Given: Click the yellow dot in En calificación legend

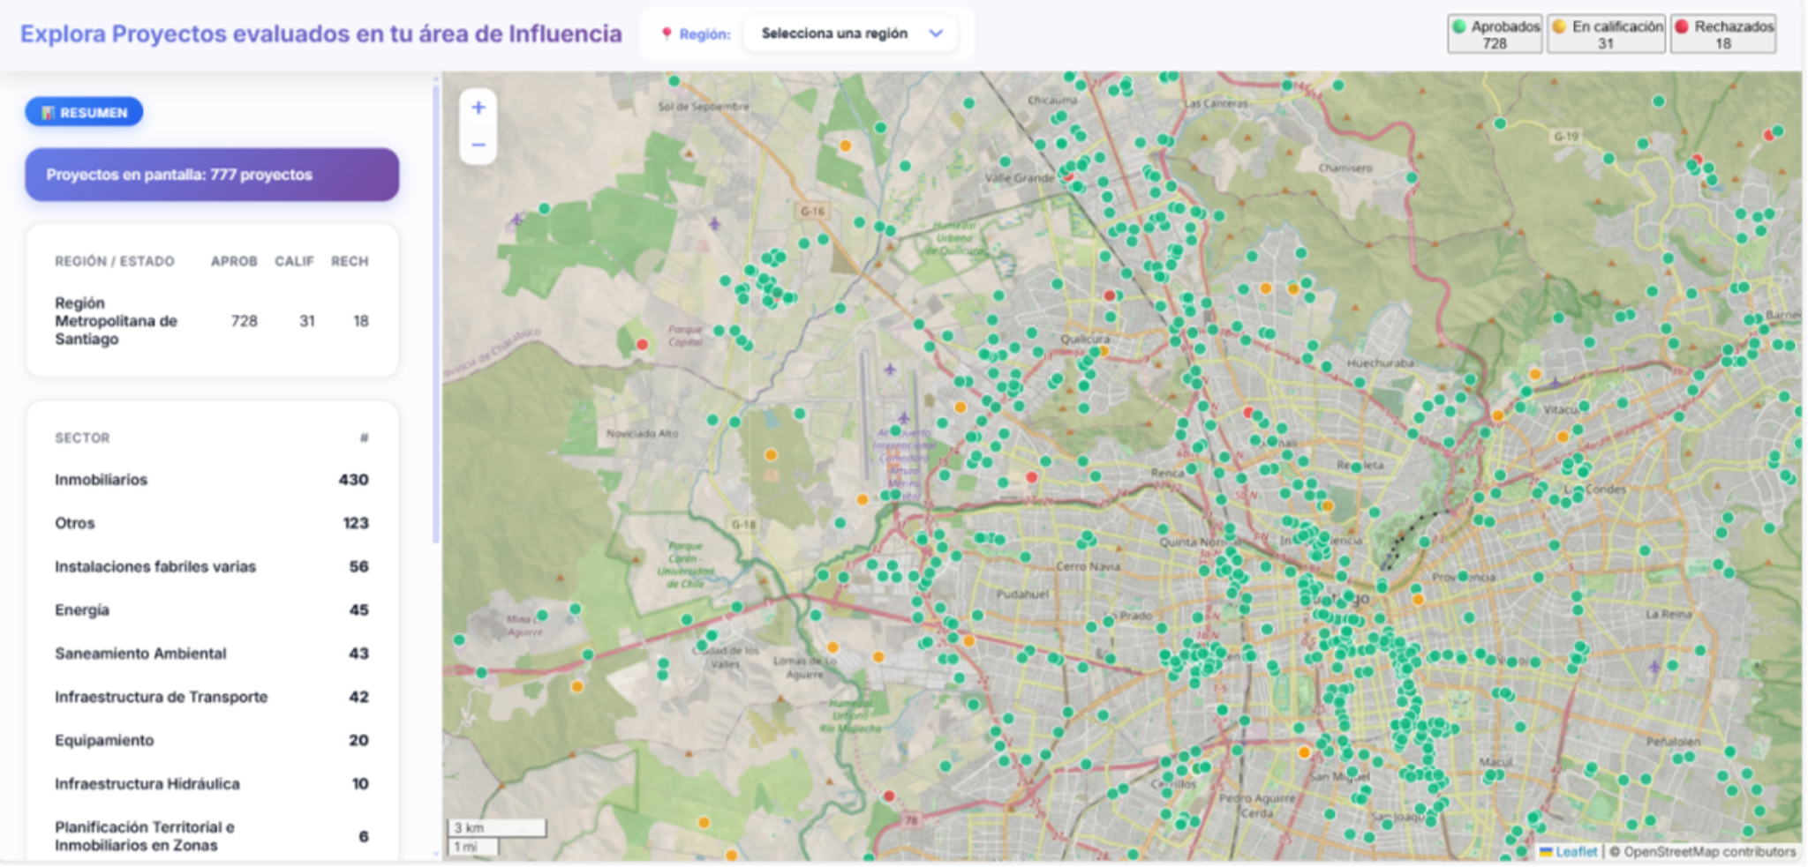Looking at the screenshot, I should 1560,26.
